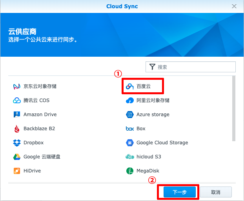Click the provider list scrollbar
Image resolution: width=244 pixels, height=201 pixels.
tap(234, 108)
